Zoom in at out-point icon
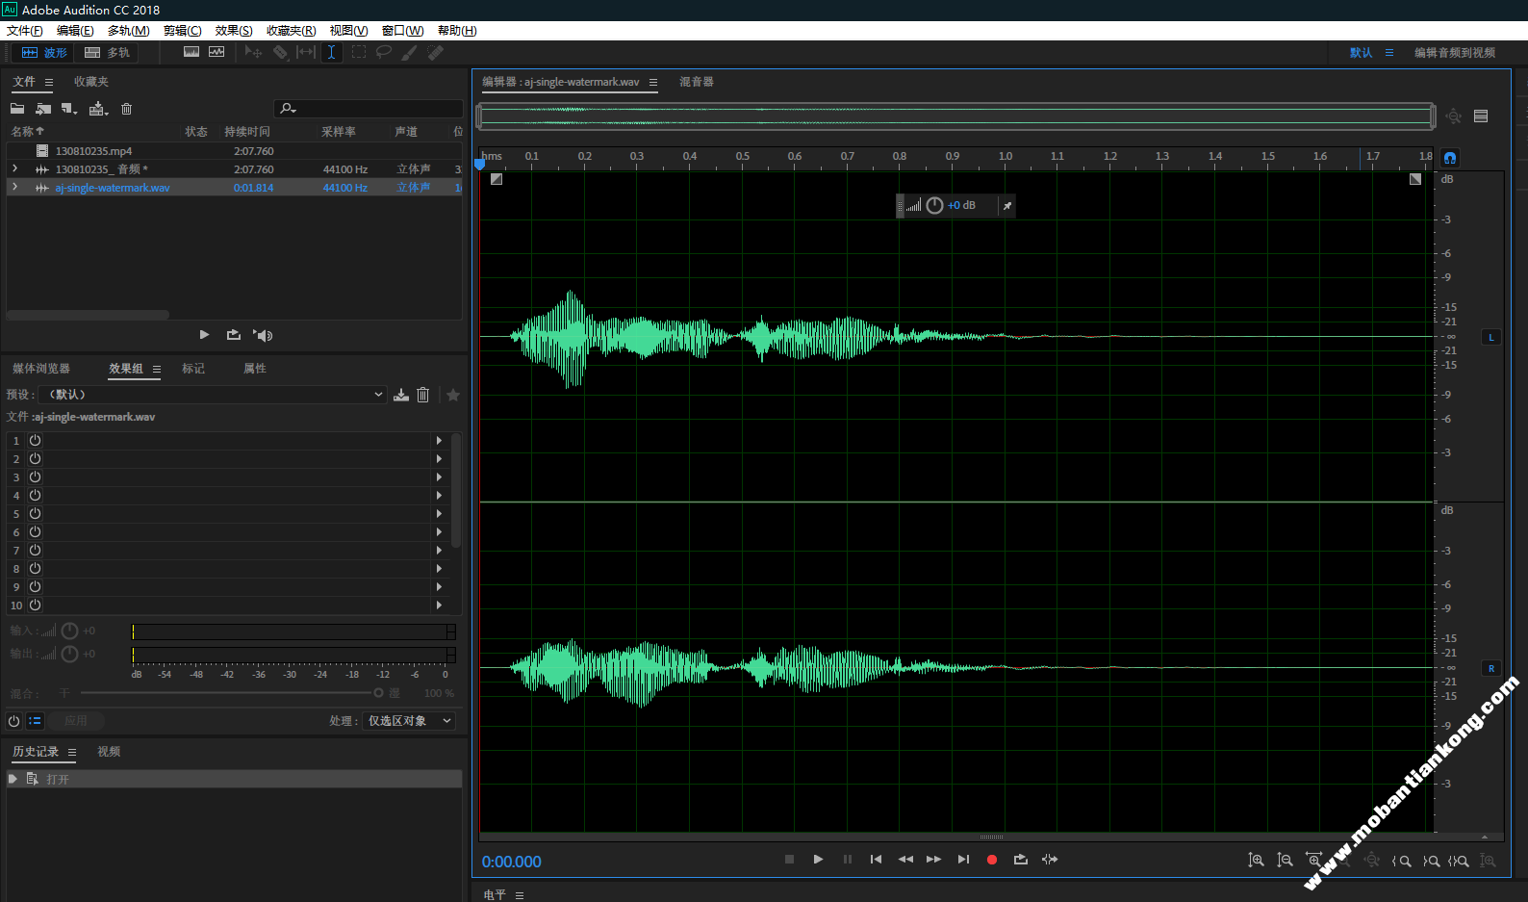The width and height of the screenshot is (1528, 902). [x=1431, y=861]
